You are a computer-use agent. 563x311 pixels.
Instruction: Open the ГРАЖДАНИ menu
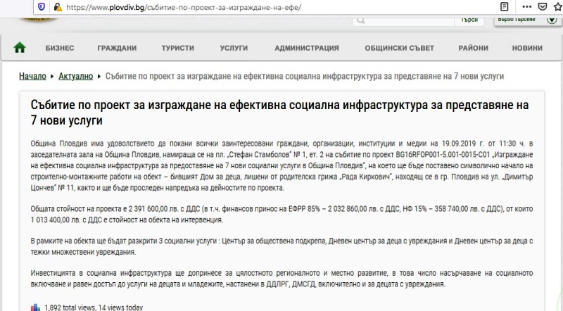point(118,49)
